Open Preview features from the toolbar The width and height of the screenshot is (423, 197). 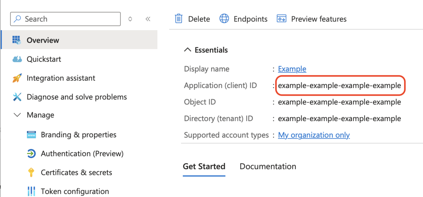[319, 19]
